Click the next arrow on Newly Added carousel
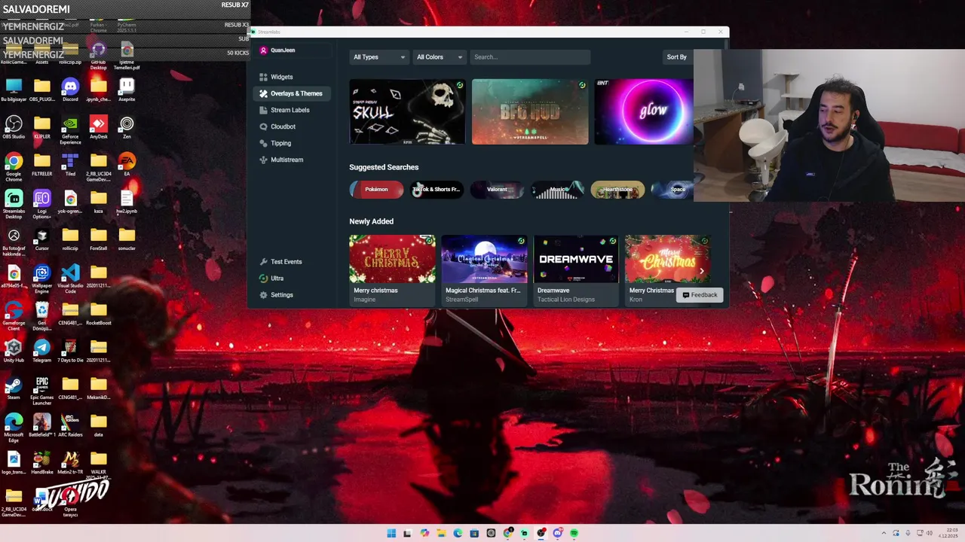 coord(702,270)
